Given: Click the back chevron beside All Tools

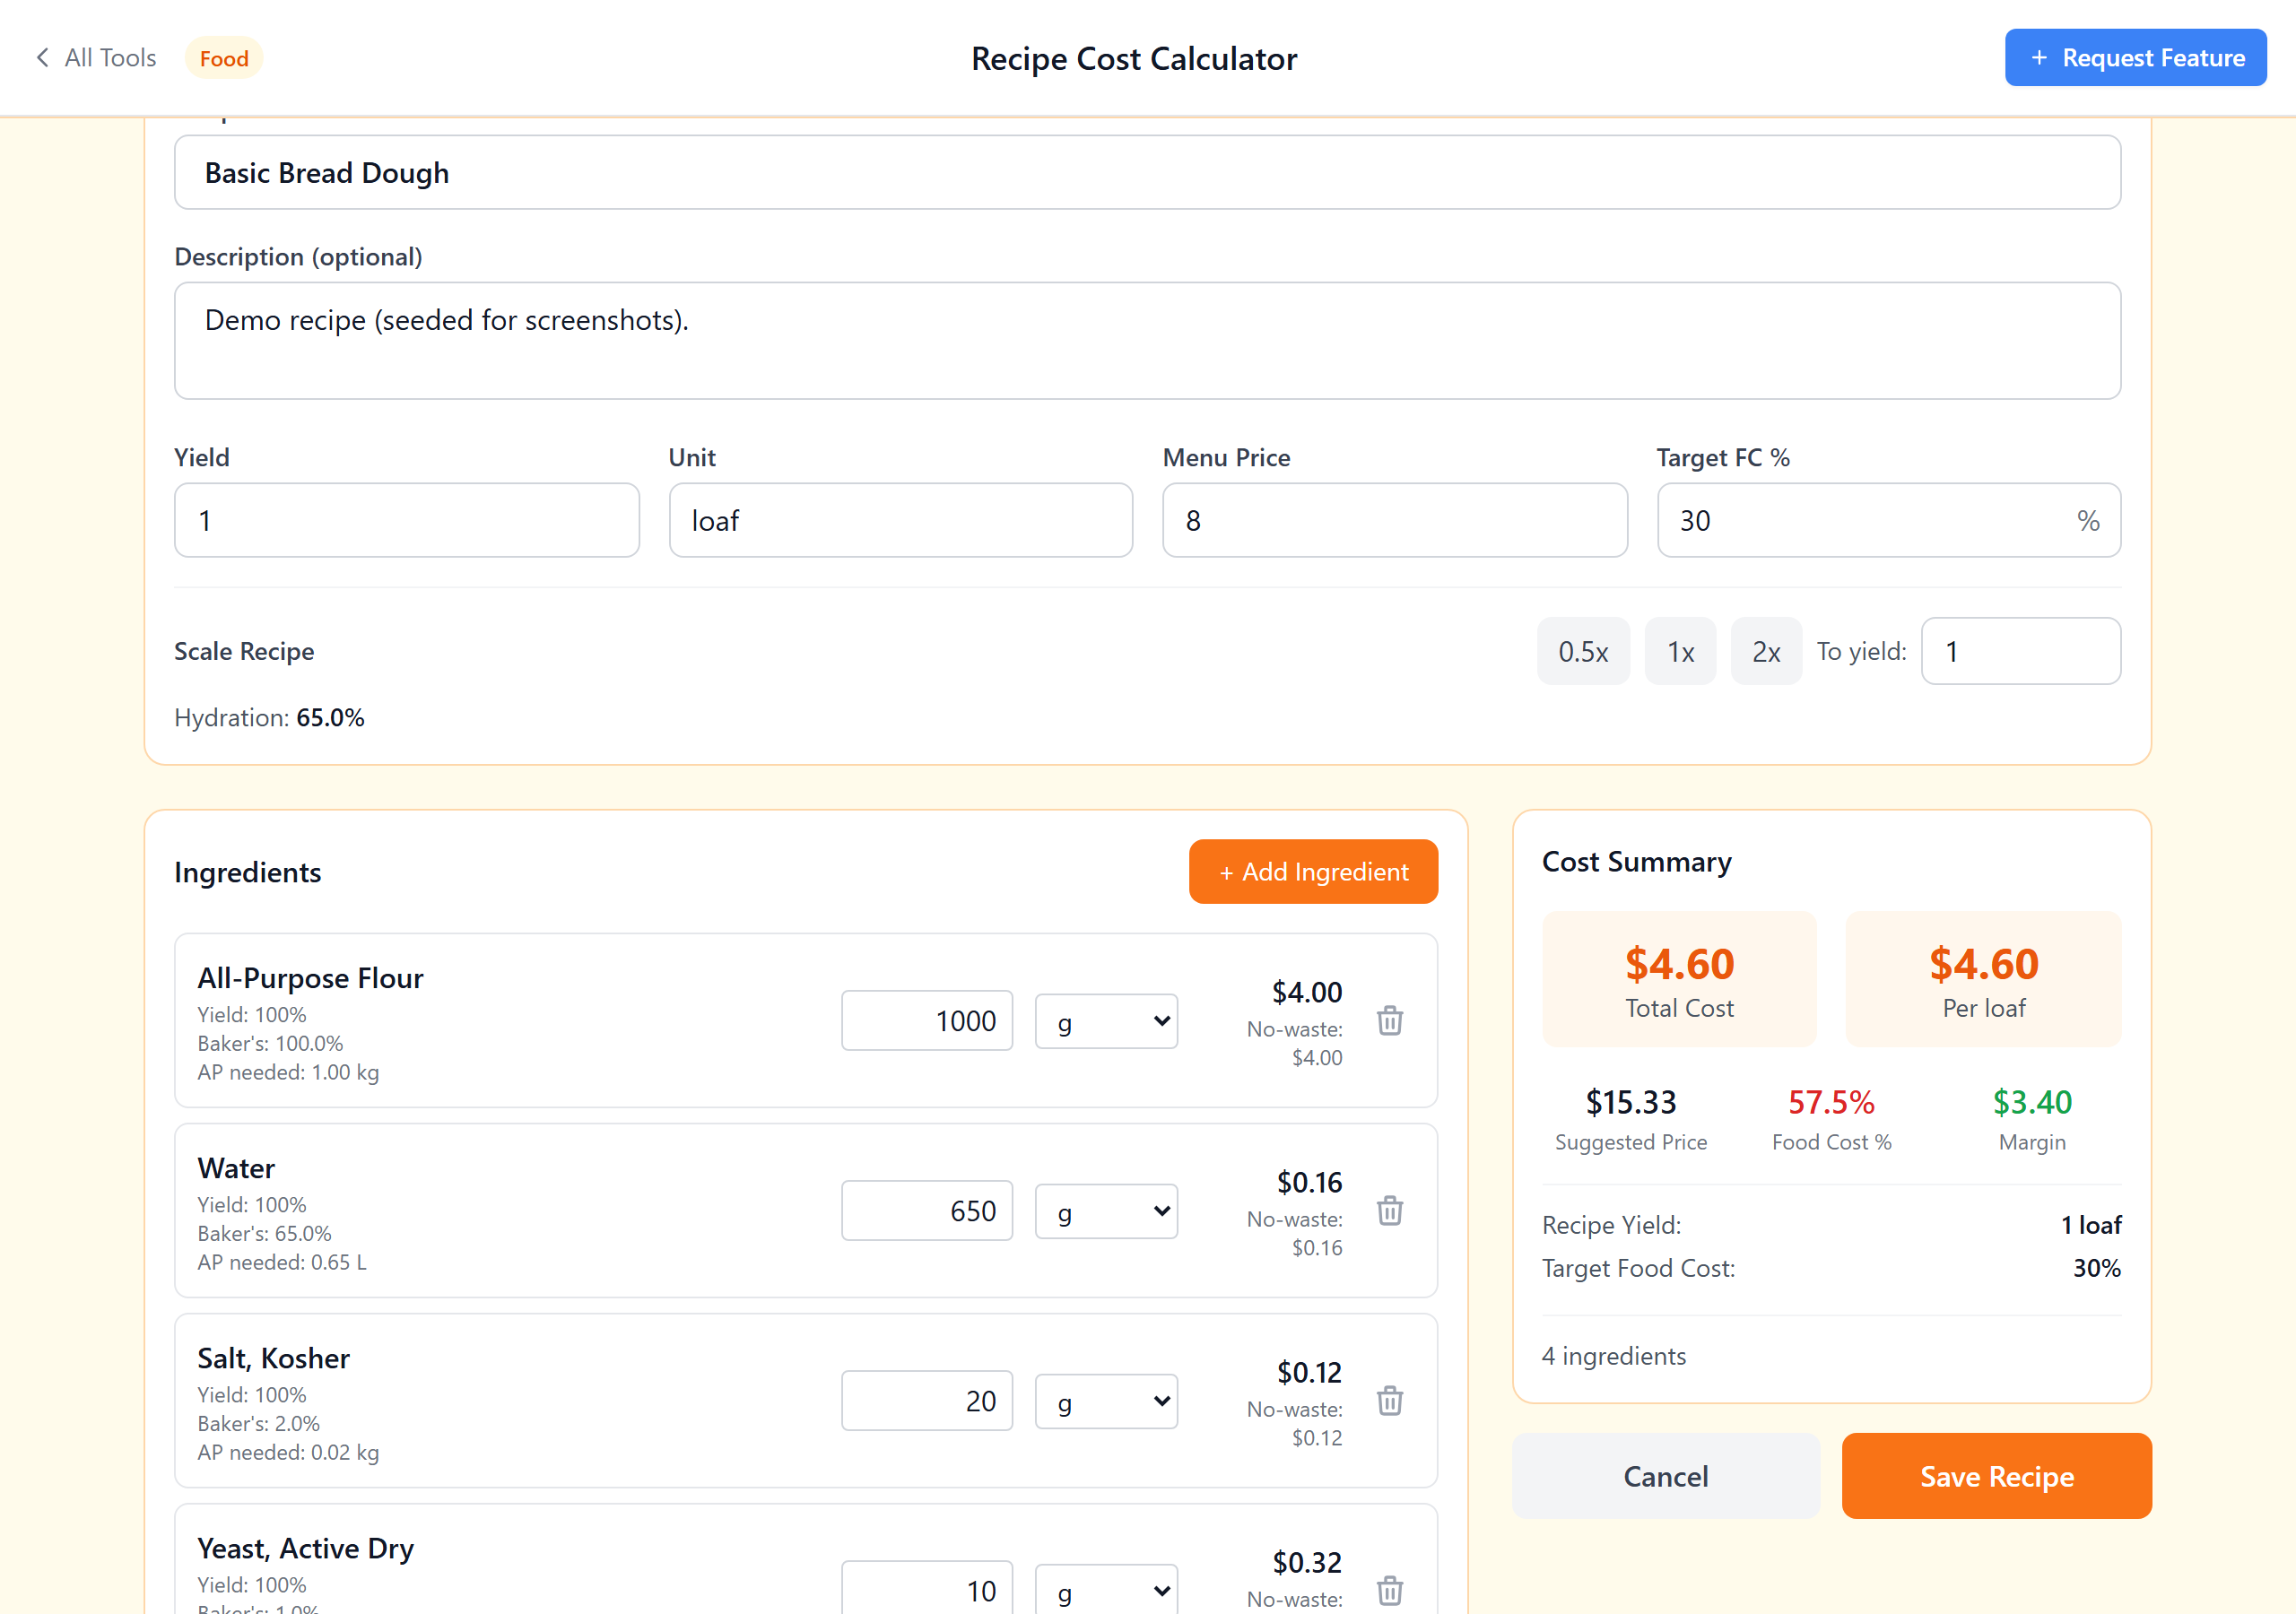Looking at the screenshot, I should [42, 57].
